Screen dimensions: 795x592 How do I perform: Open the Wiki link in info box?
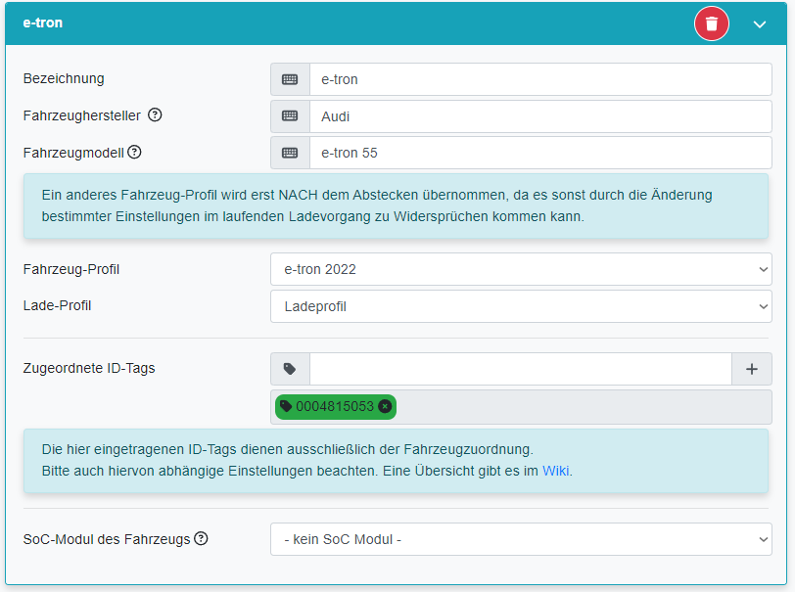coord(556,471)
